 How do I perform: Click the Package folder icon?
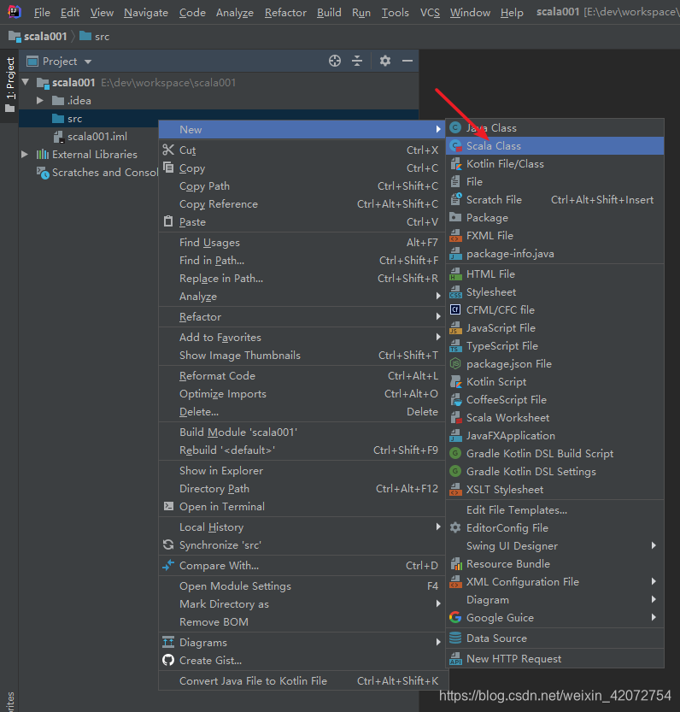[x=455, y=217]
